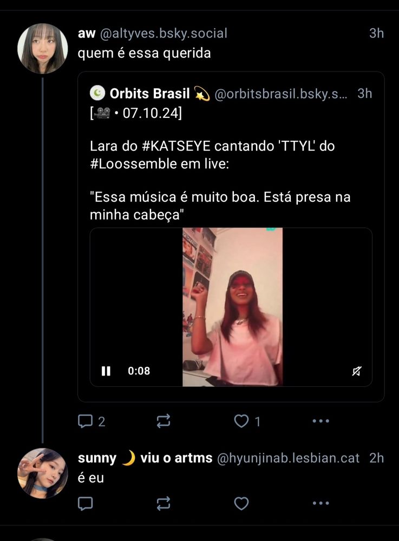Reply to sunny's post via comment icon
This screenshot has width=399, height=541.
tap(85, 503)
